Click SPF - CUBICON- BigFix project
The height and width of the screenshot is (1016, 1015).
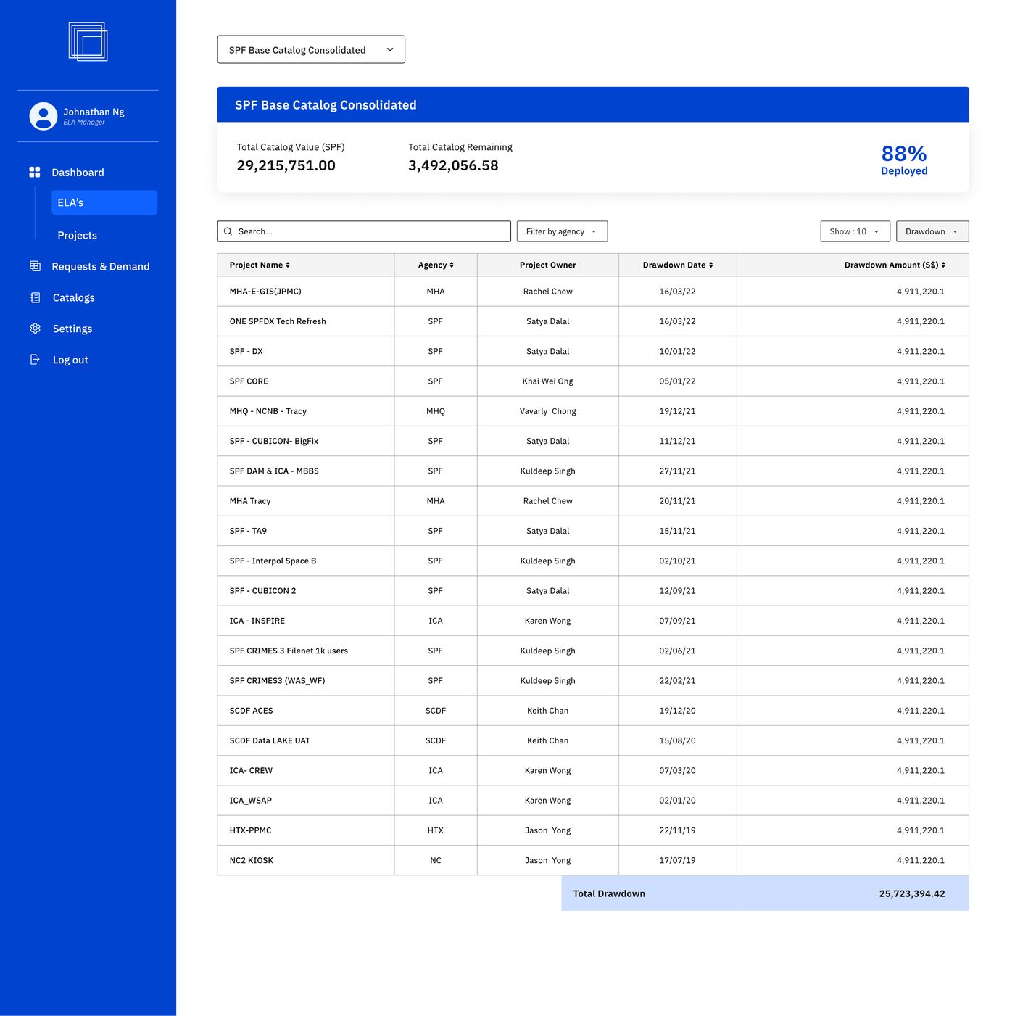pos(273,441)
